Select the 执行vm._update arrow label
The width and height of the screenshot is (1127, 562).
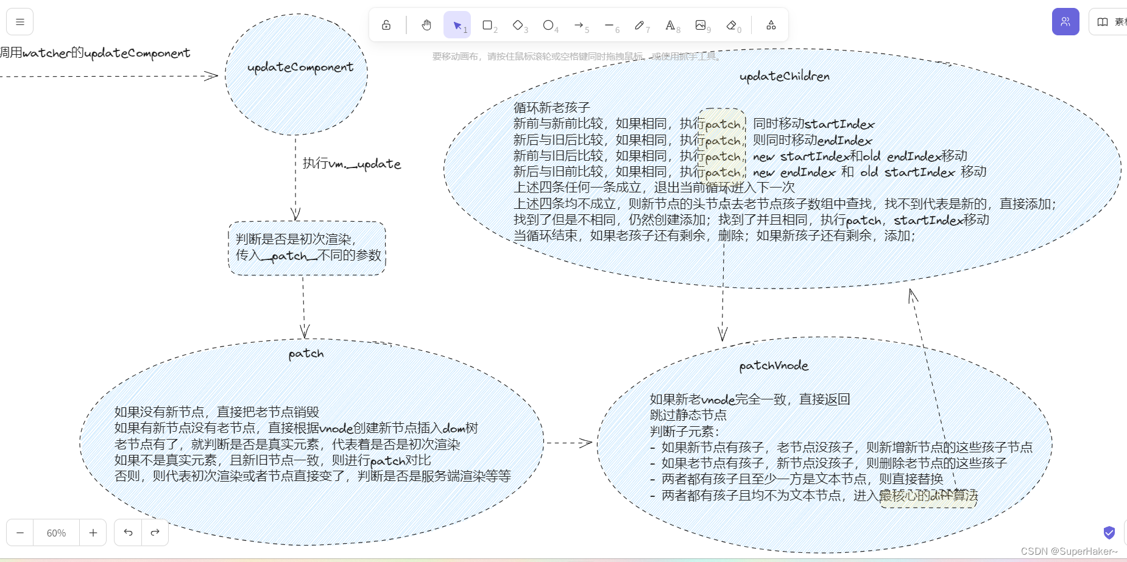tap(352, 164)
